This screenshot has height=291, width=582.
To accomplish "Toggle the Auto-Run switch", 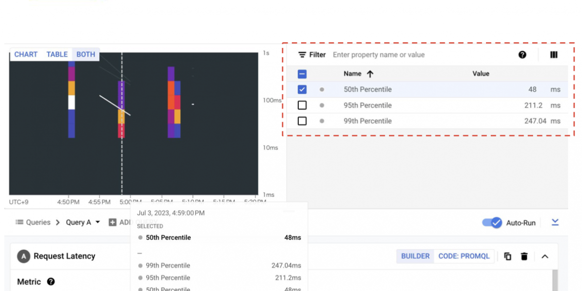I will pos(492,223).
